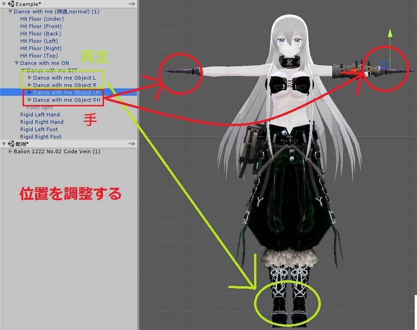Select Hit Floor (Right) object
This screenshot has width=417, height=330.
point(41,48)
